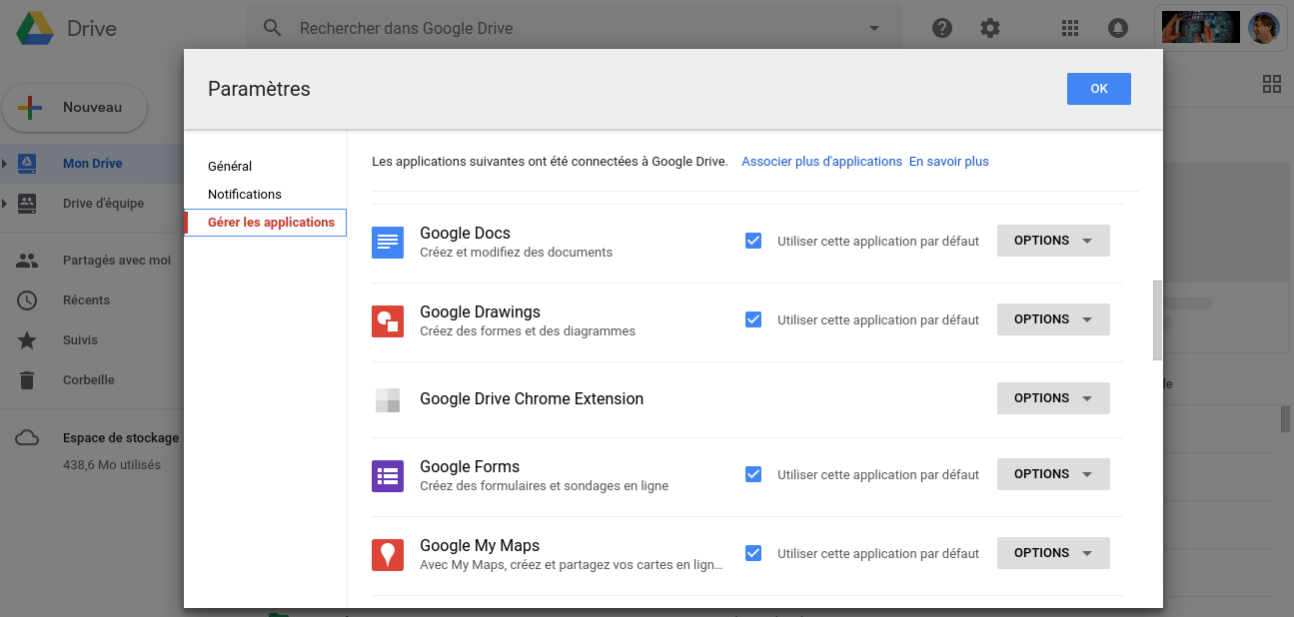Open the Google apps launcher grid
The width and height of the screenshot is (1294, 617).
(1069, 28)
